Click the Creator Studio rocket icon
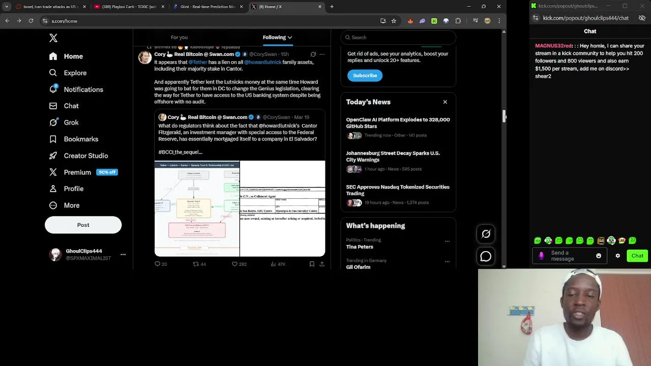The height and width of the screenshot is (366, 651). tap(53, 156)
